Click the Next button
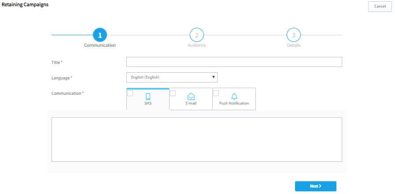This screenshot has height=194, width=395. tap(316, 186)
